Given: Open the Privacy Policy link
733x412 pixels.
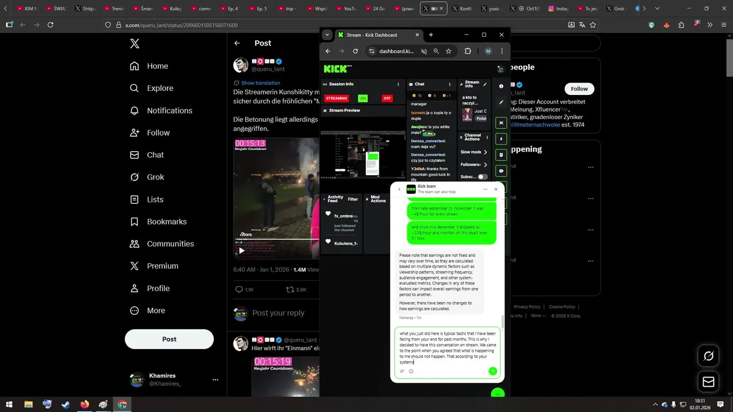Looking at the screenshot, I should pyautogui.click(x=527, y=307).
